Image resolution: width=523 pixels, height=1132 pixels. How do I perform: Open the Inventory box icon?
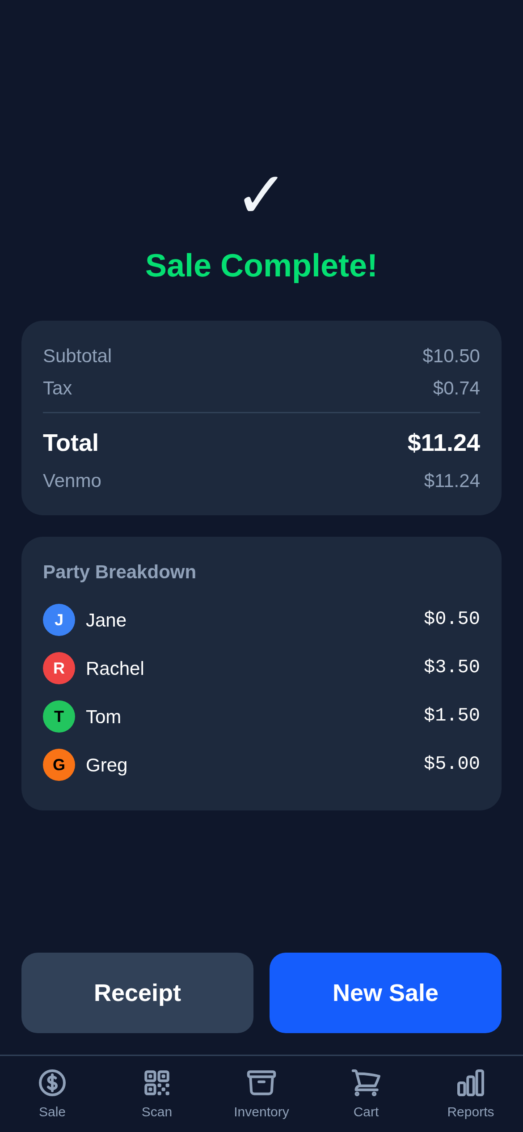[261, 1083]
